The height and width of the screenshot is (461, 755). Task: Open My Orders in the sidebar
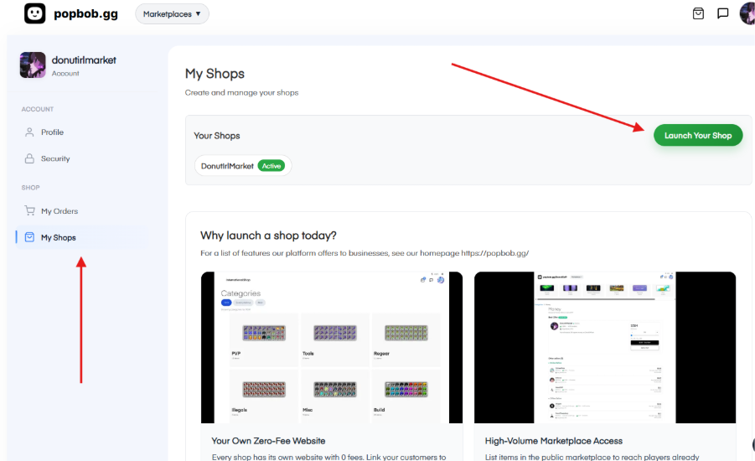point(59,211)
